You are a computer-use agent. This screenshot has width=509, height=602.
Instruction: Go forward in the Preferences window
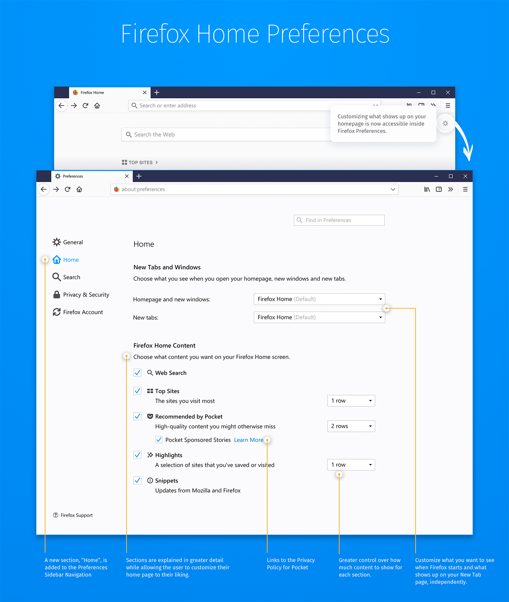(x=56, y=189)
